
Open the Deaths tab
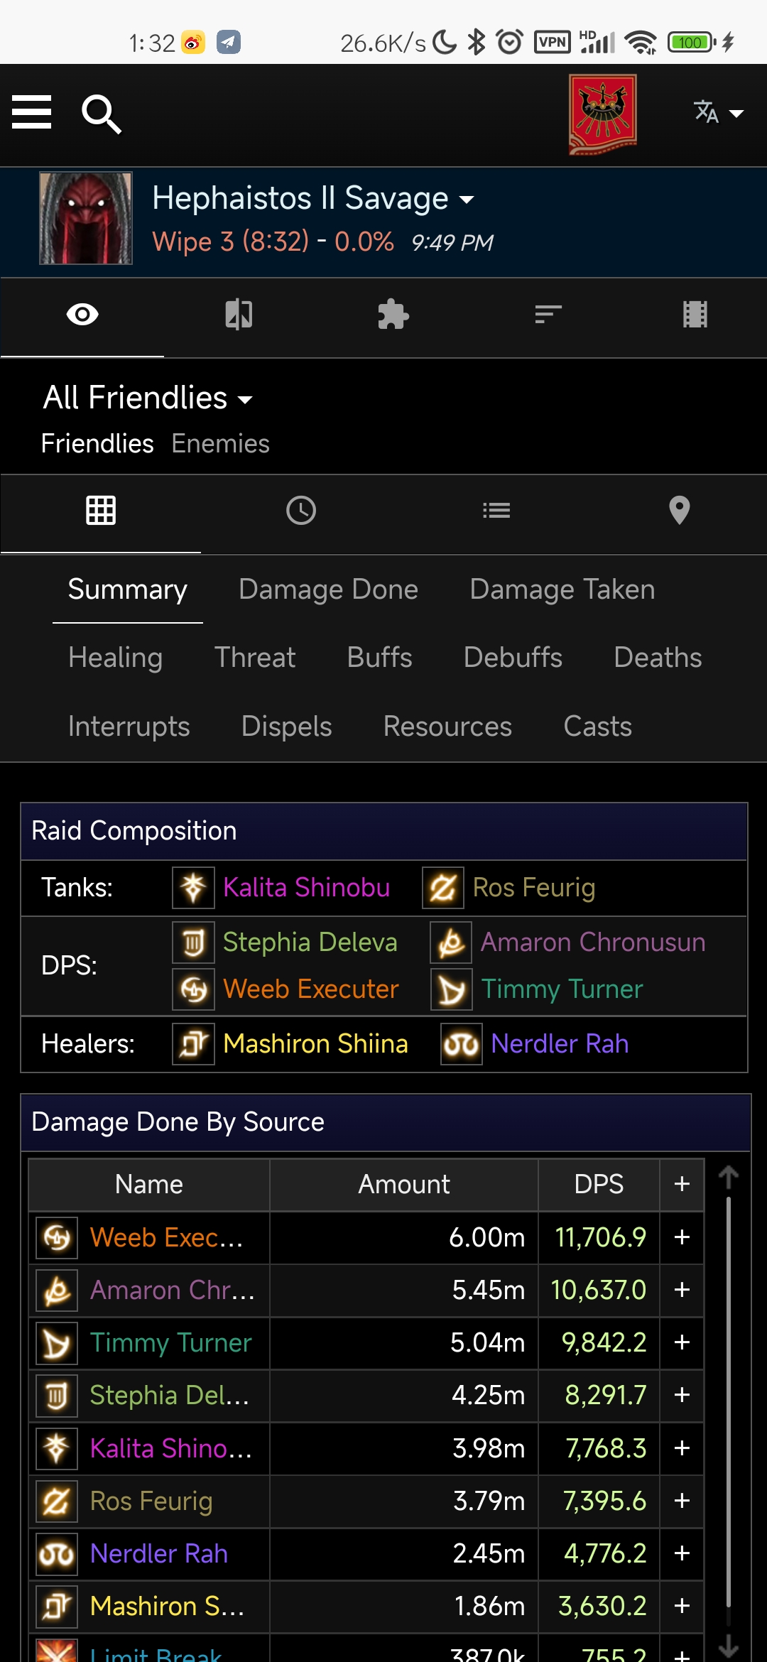coord(658,658)
